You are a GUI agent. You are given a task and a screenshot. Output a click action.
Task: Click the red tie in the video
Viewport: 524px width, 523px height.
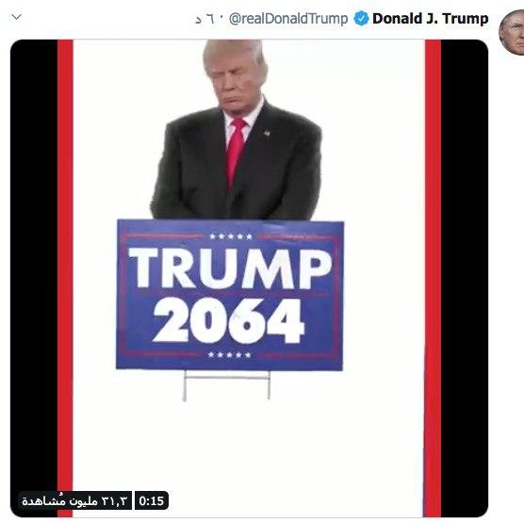pos(236,153)
